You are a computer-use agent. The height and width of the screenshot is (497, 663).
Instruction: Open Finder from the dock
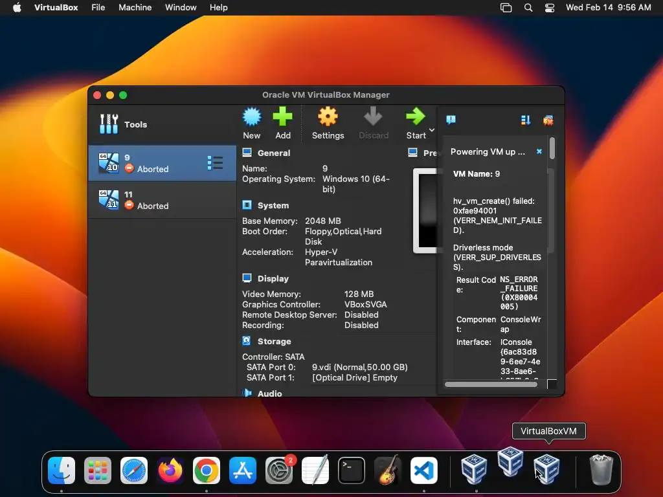coord(62,470)
